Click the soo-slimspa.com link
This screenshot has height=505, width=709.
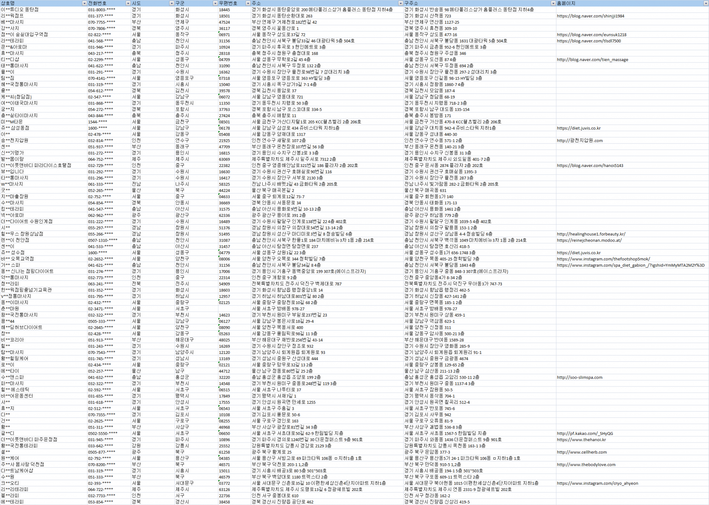(x=579, y=377)
